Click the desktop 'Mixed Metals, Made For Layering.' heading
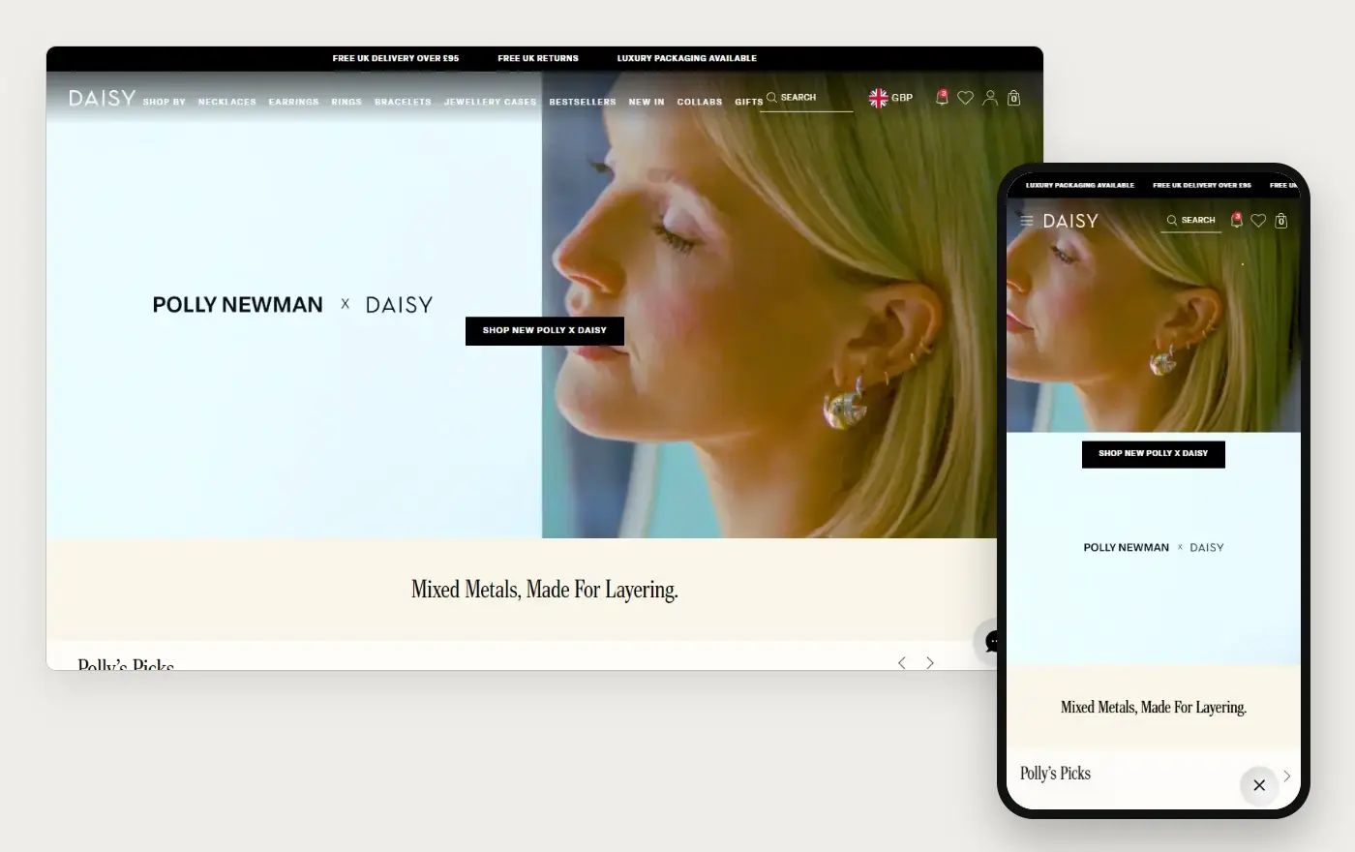 (545, 590)
